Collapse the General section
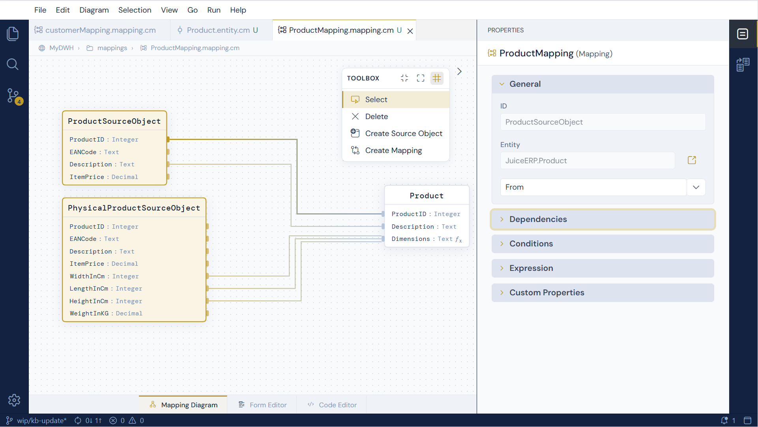The height and width of the screenshot is (427, 758). pos(603,84)
